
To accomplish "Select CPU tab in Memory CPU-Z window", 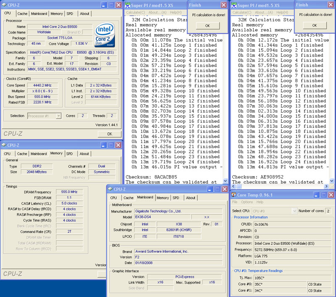I will pyautogui.click(x=7, y=154).
